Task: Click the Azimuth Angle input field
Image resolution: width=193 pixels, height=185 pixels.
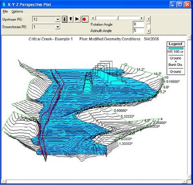Action: pyautogui.click(x=138, y=30)
